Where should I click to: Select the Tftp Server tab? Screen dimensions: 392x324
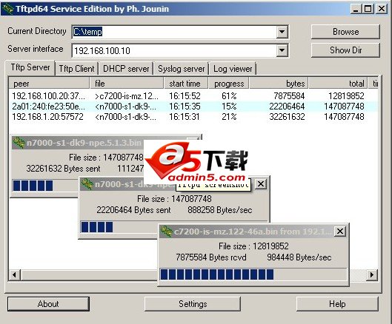tap(30, 67)
